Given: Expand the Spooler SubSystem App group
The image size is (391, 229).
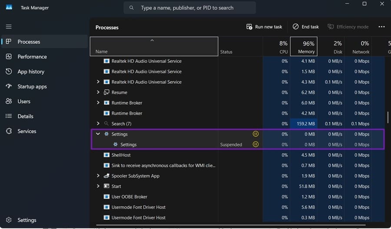Looking at the screenshot, I should (98, 176).
